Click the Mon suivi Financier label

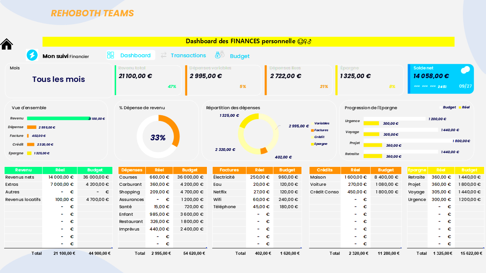(66, 56)
